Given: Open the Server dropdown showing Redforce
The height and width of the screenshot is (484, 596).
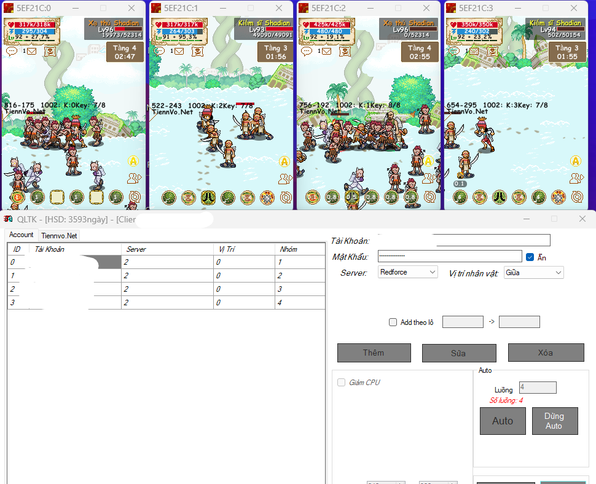Looking at the screenshot, I should coord(407,272).
